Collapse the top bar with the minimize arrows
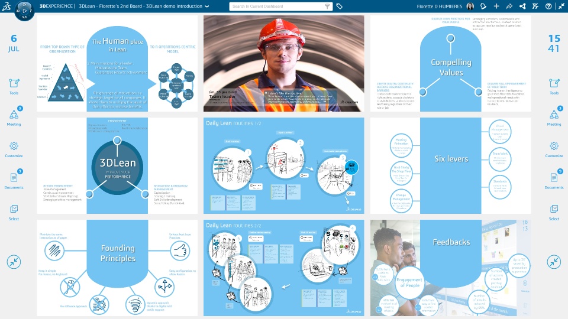 tap(561, 6)
